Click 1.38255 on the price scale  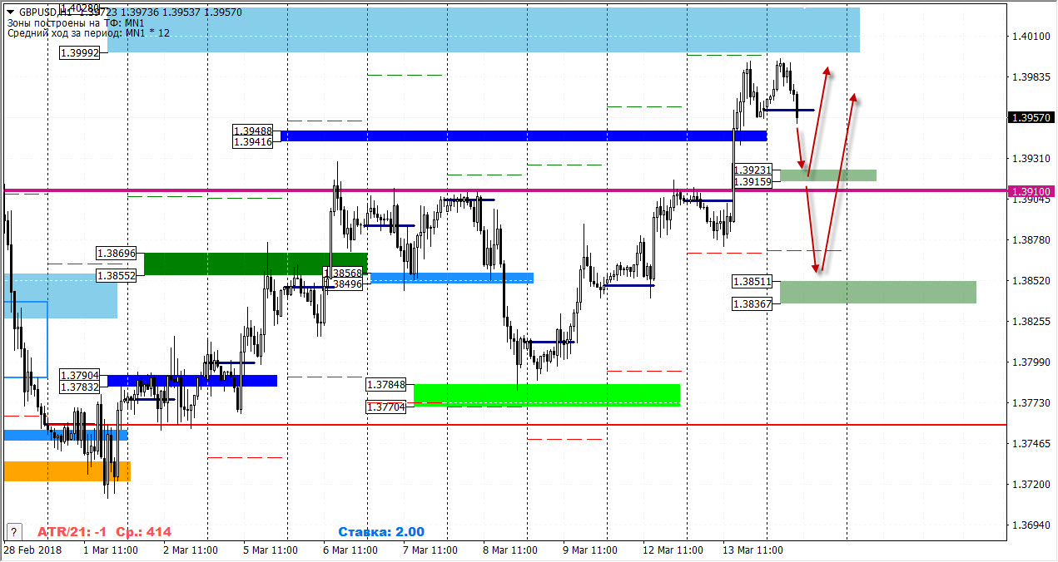click(1031, 321)
